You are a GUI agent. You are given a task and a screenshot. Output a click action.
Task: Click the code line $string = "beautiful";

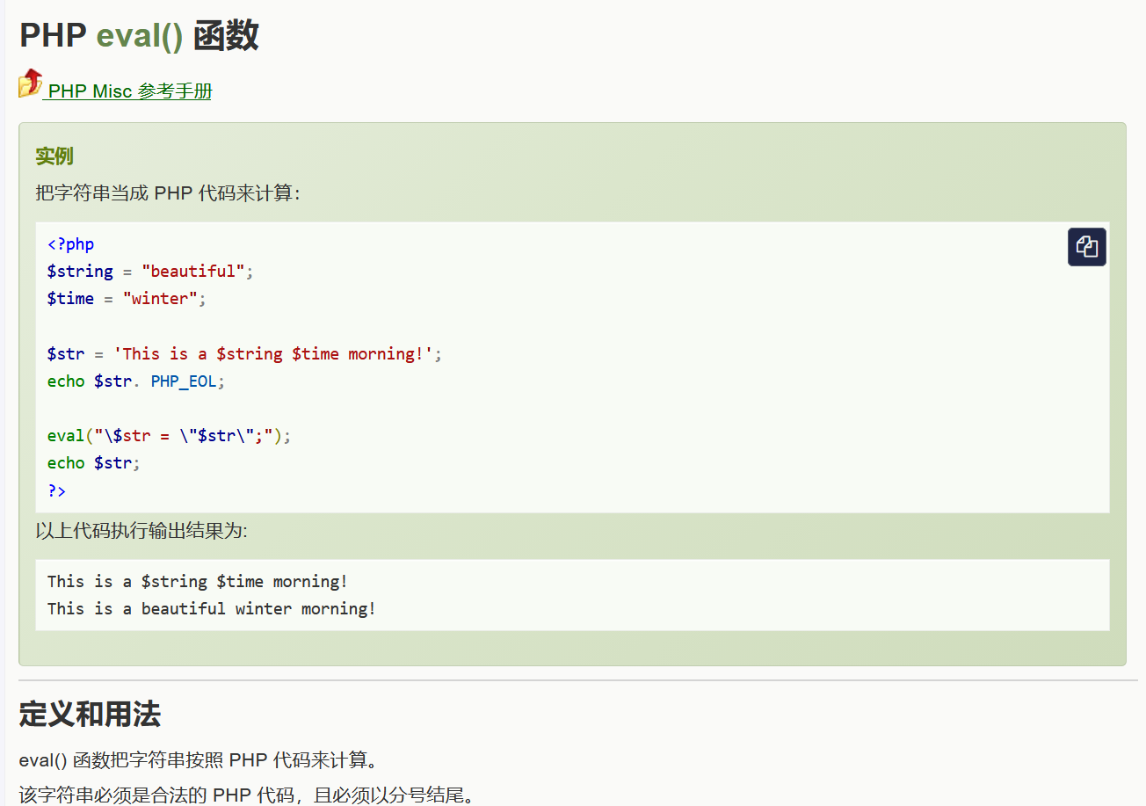click(150, 272)
